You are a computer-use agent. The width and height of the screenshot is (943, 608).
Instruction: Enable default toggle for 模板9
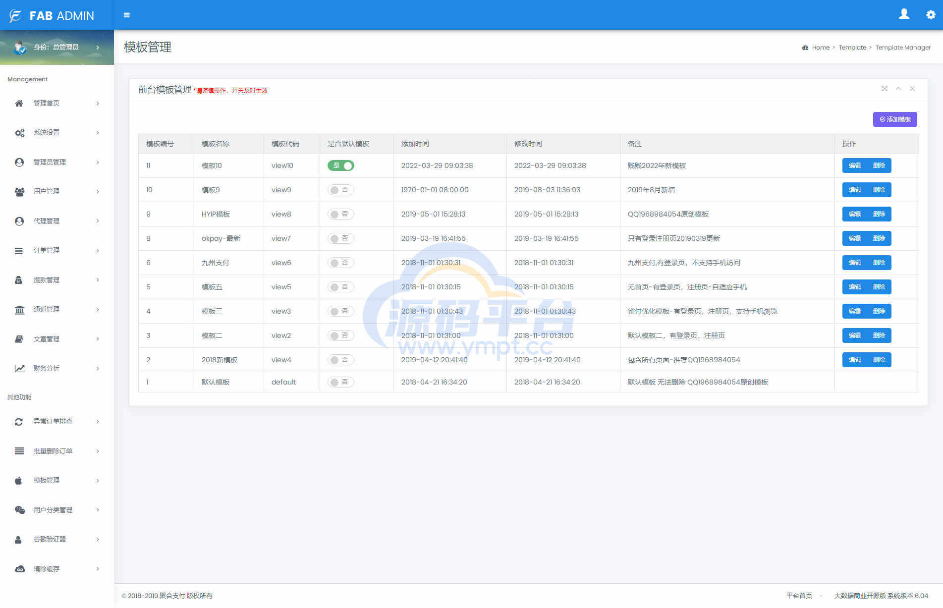341,190
